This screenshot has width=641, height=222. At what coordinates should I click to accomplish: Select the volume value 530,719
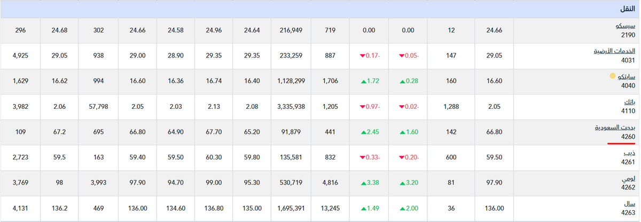pyautogui.click(x=291, y=183)
